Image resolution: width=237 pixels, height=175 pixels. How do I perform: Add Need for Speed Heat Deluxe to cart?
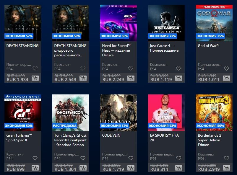(x=131, y=78)
